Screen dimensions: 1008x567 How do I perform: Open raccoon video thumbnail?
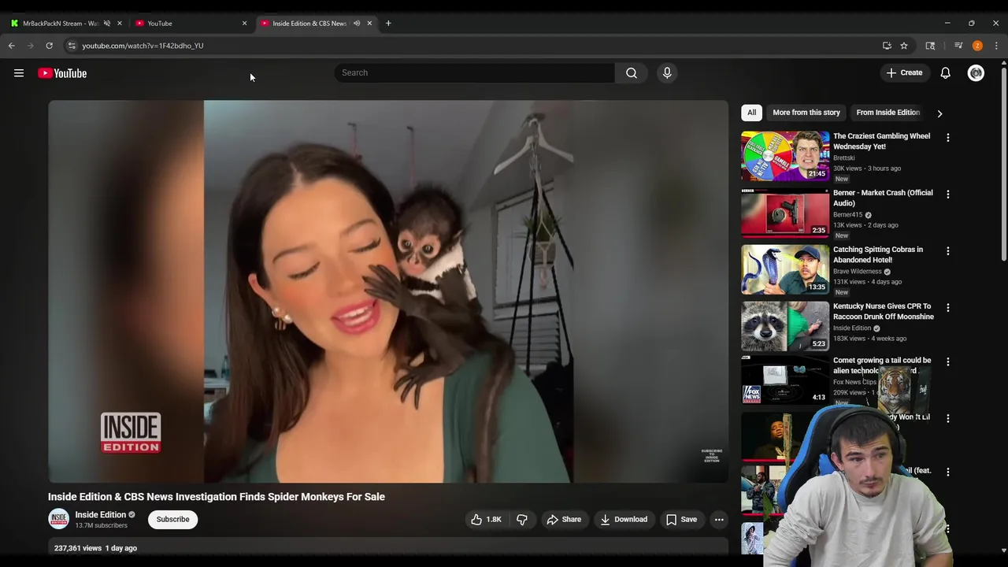tap(785, 326)
